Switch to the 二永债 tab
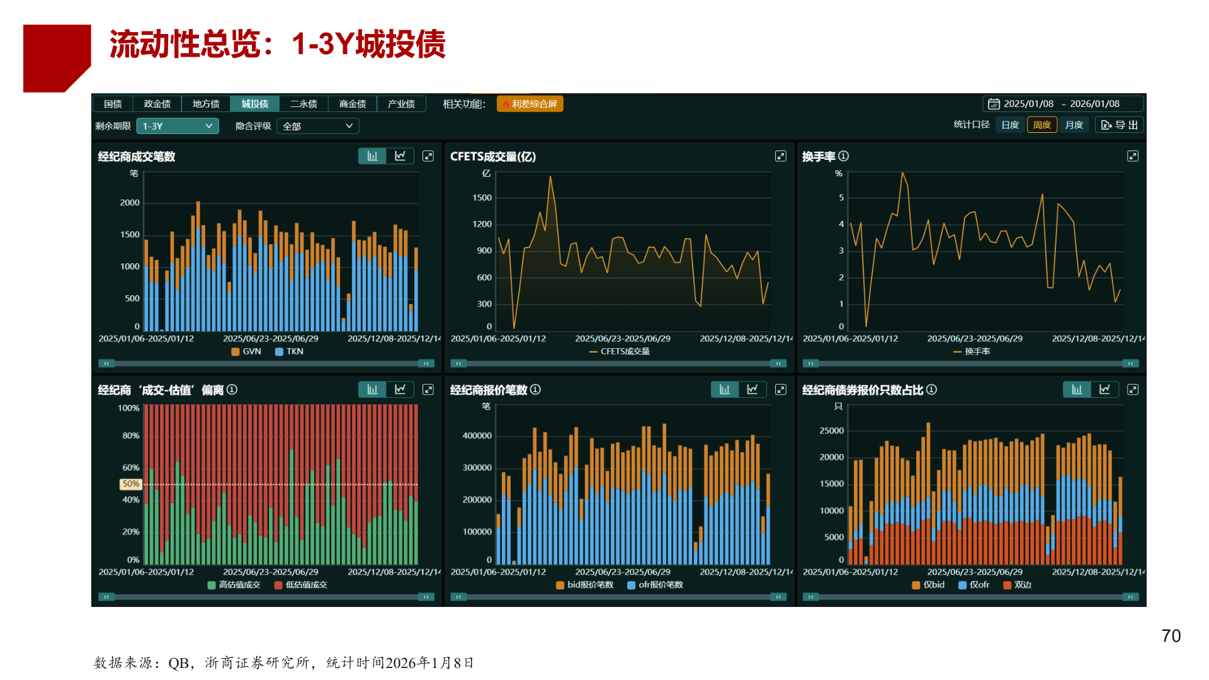Screen dimensions: 1209x680 pyautogui.click(x=304, y=104)
